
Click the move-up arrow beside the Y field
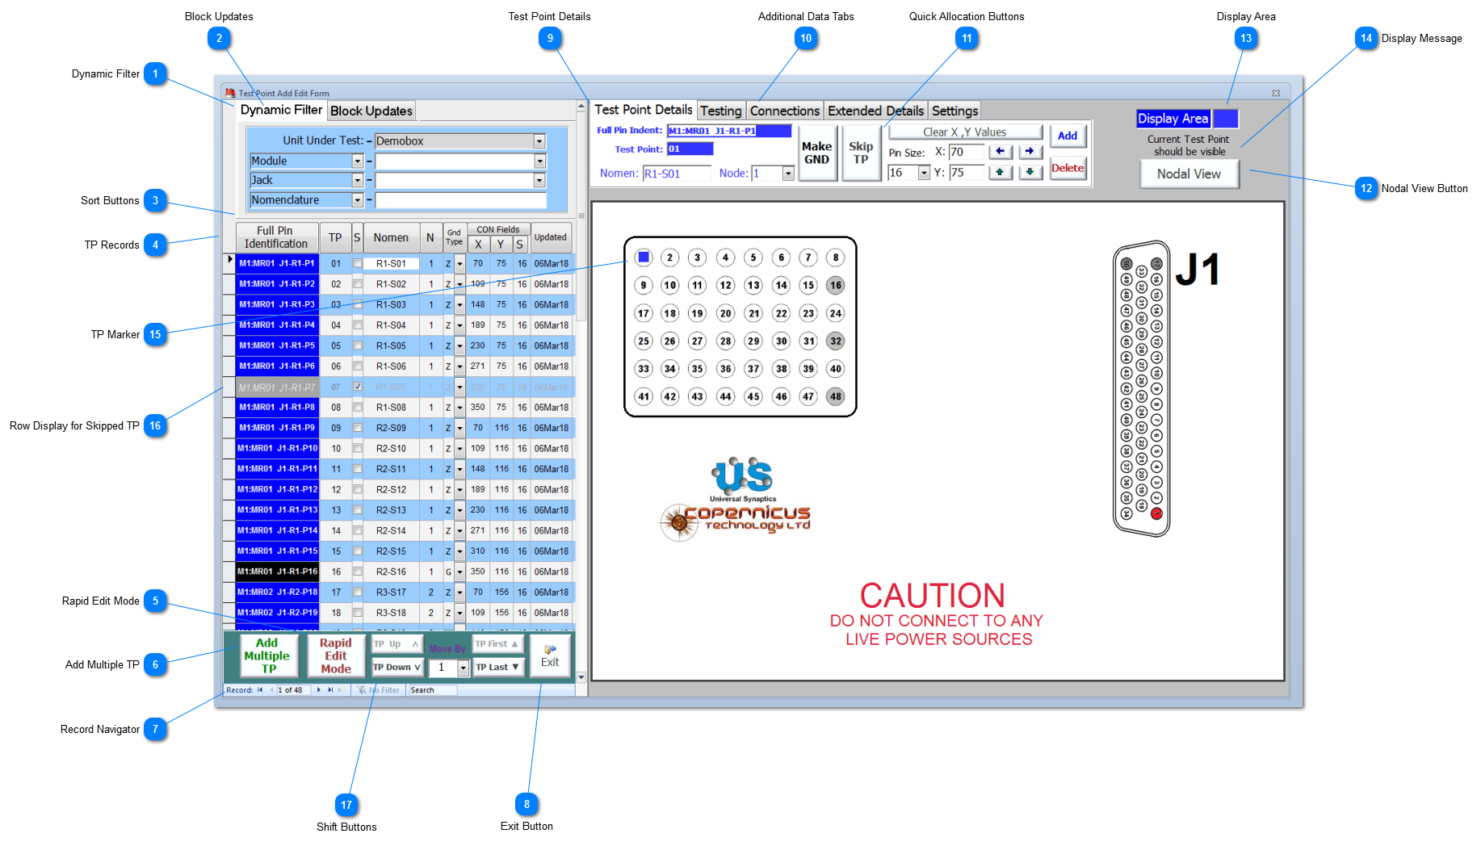point(1000,172)
